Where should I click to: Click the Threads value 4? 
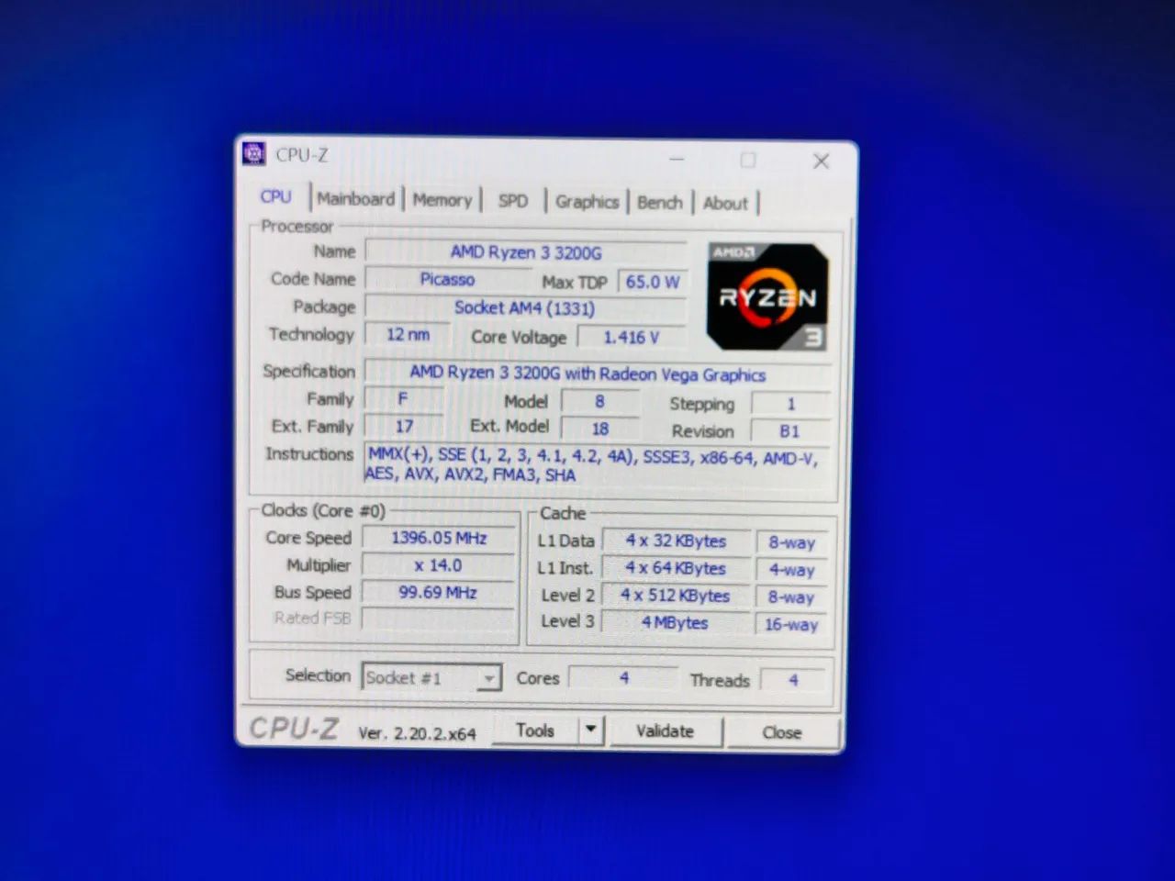(x=792, y=680)
